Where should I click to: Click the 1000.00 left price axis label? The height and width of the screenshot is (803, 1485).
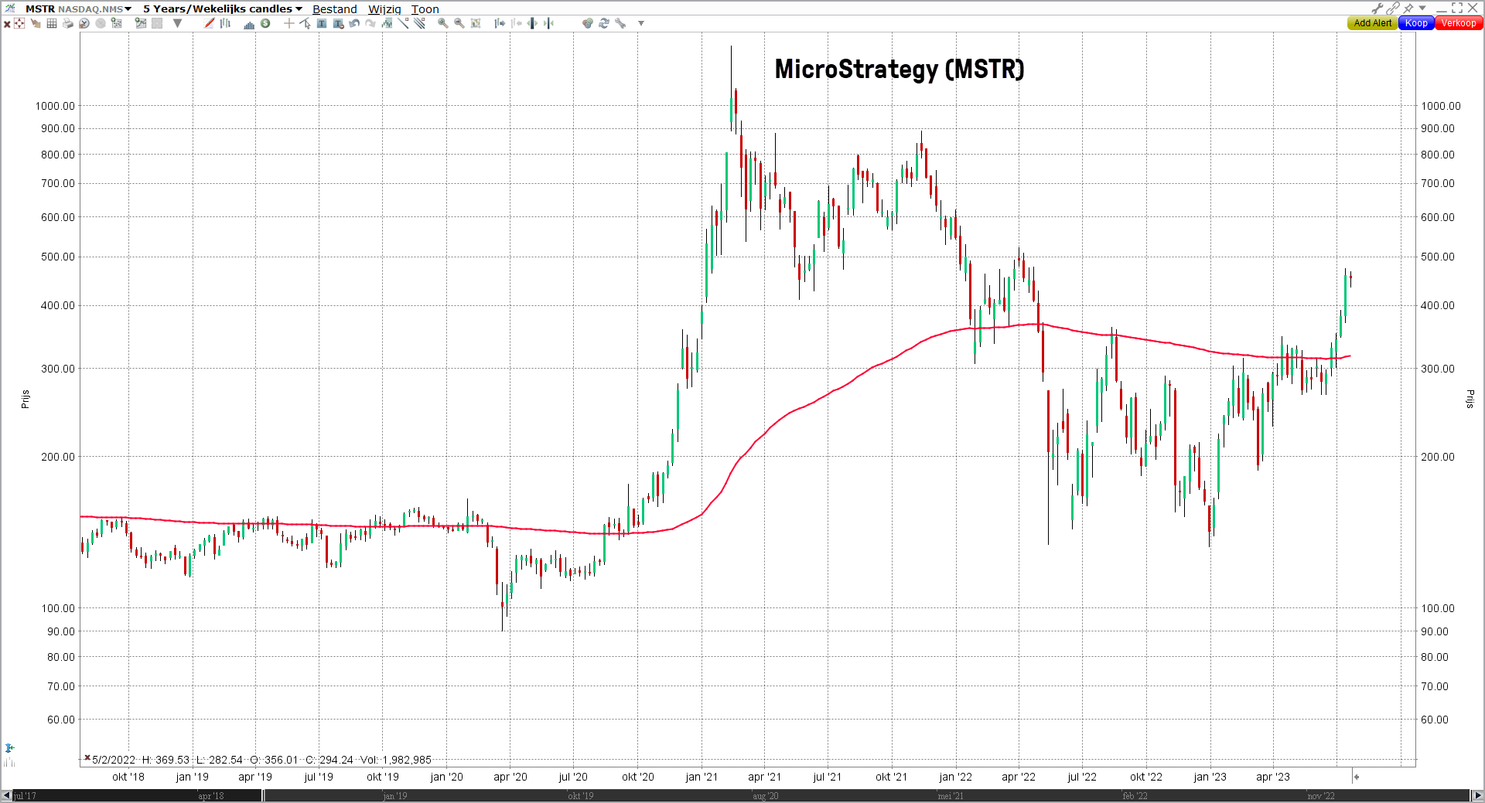[55, 106]
